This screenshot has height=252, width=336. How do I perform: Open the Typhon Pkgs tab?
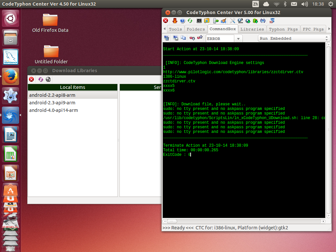(x=283, y=29)
